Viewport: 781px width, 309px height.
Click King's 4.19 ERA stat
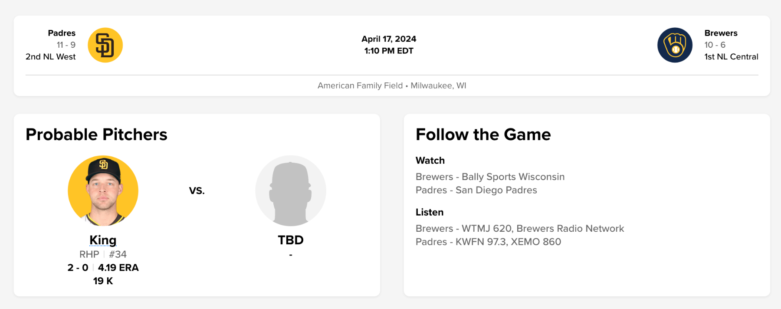click(118, 268)
